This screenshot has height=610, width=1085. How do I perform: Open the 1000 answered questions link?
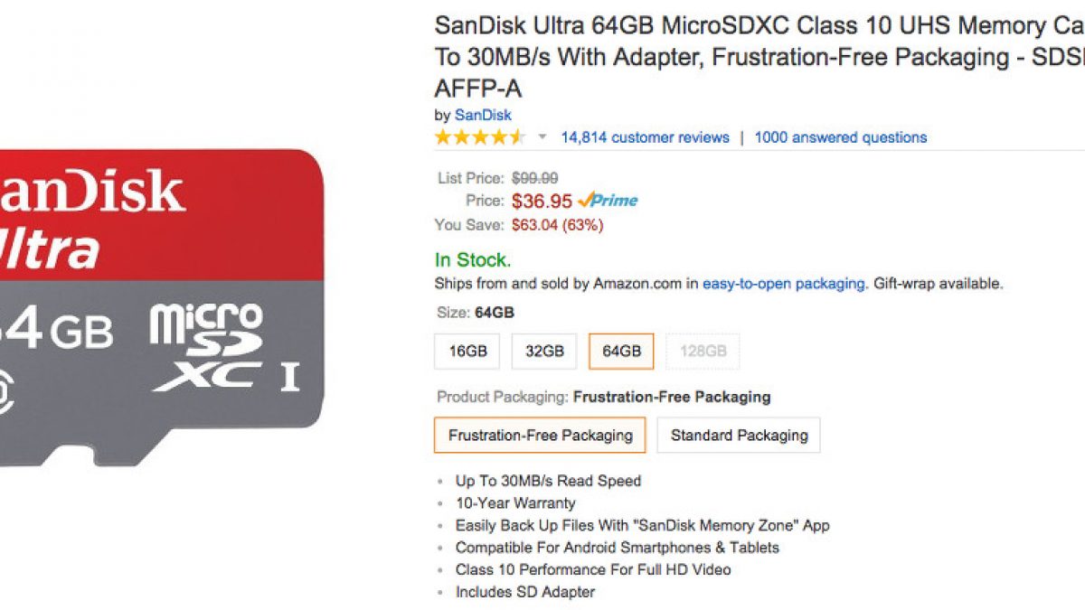(x=840, y=137)
